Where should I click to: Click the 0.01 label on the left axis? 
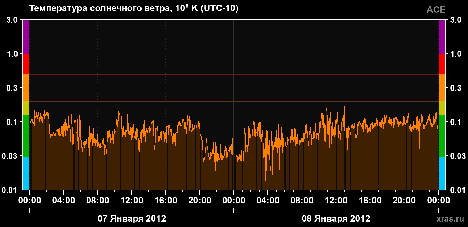tap(10, 190)
